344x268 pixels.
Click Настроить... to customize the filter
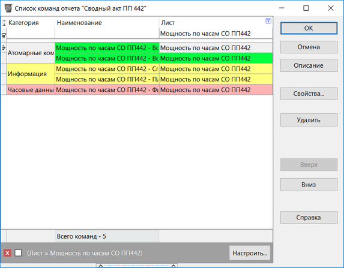[x=250, y=253]
